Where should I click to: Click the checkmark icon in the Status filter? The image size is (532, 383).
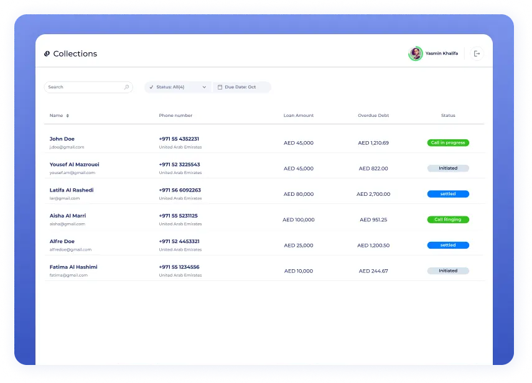pyautogui.click(x=151, y=87)
